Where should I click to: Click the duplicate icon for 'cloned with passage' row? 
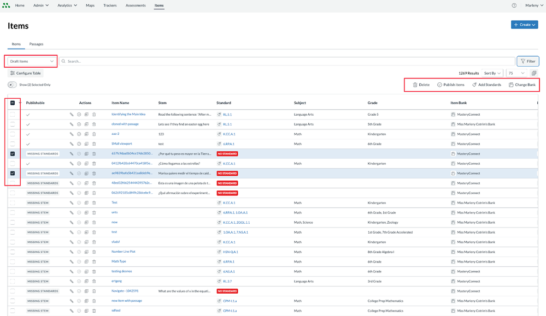(x=86, y=124)
